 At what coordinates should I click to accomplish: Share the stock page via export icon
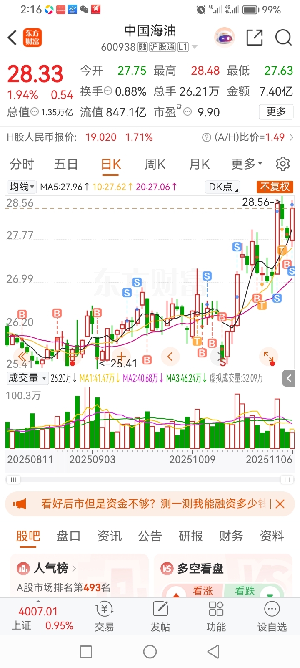coord(254,38)
